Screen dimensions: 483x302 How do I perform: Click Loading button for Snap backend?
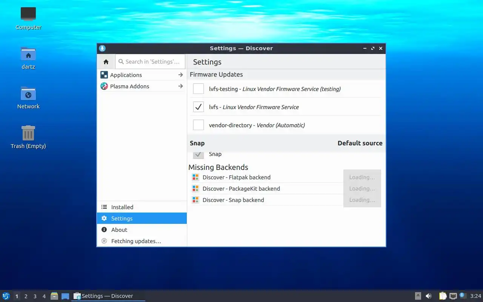coord(362,200)
